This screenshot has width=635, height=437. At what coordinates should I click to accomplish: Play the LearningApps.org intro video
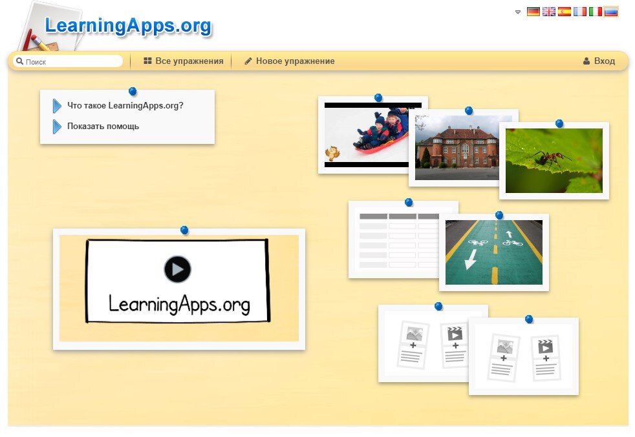pyautogui.click(x=177, y=269)
